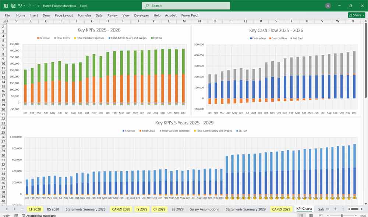Viewport: 368px width, 217px height.
Task: Select Page Break Preview icon in status bar
Action: [320, 215]
